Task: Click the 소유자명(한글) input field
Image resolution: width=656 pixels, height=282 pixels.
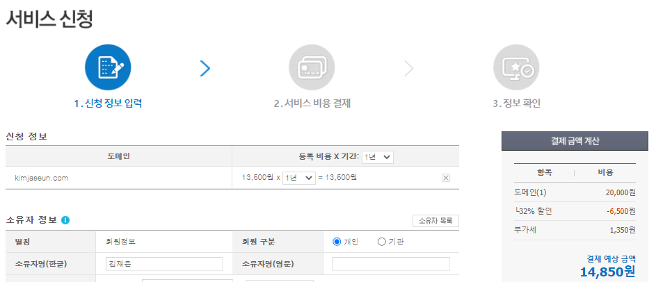Action: 164,264
